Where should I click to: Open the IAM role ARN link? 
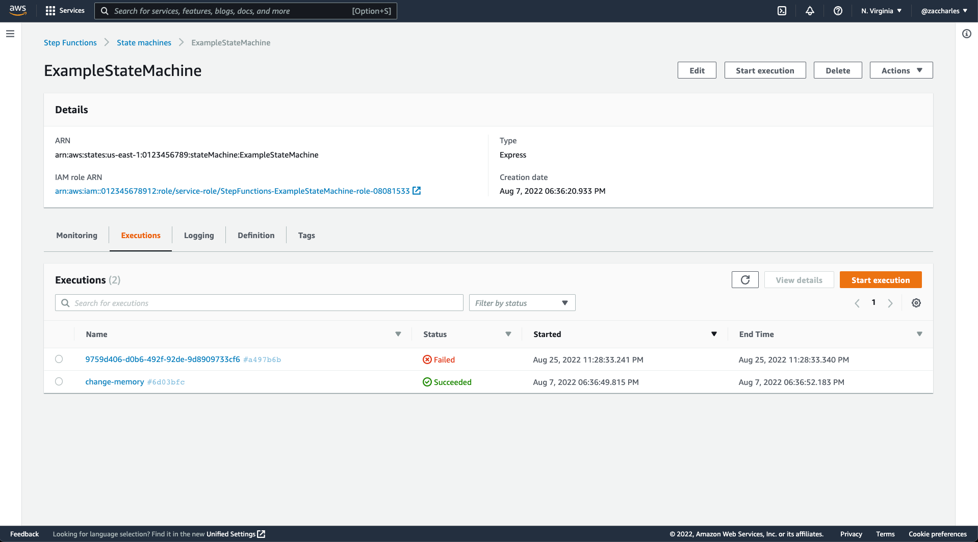(233, 191)
